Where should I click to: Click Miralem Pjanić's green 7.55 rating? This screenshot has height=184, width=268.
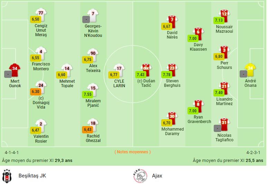click(87, 94)
